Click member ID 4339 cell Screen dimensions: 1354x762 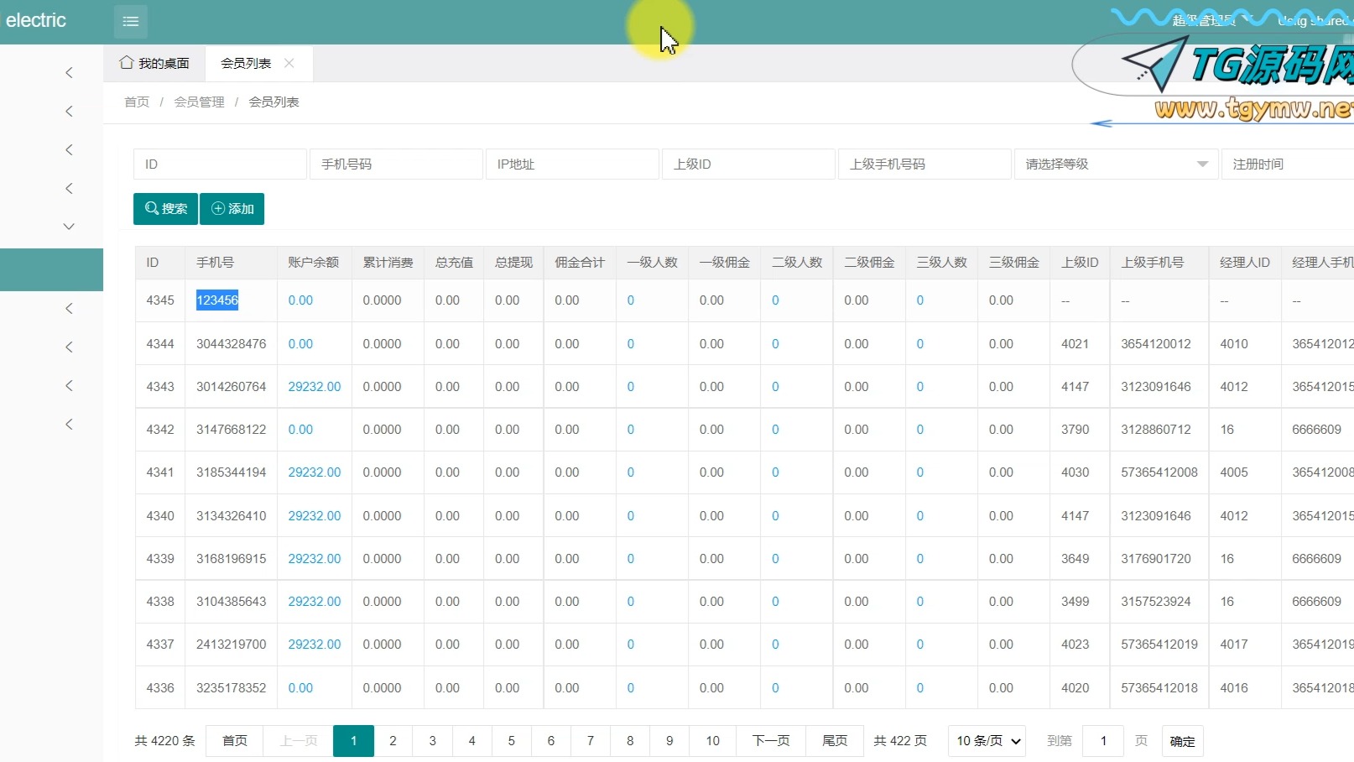[x=160, y=559]
